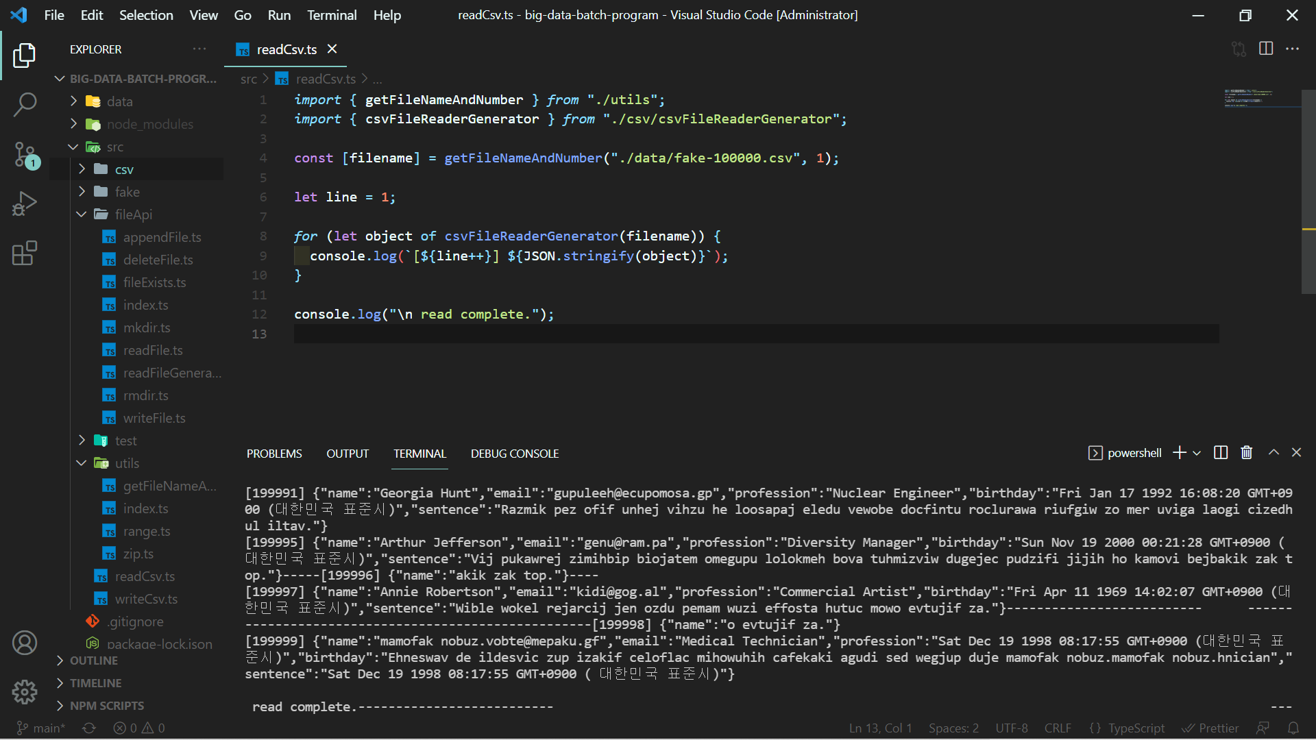Kill terminal with trash icon
This screenshot has width=1316, height=740.
pyautogui.click(x=1247, y=453)
